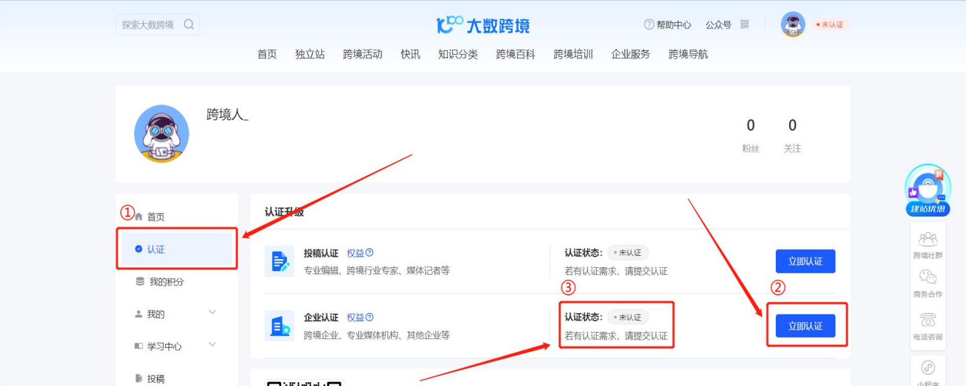Viewport: 973px width, 386px height.
Task: Expand the 我的 chevron in sidebar
Action: tap(212, 312)
